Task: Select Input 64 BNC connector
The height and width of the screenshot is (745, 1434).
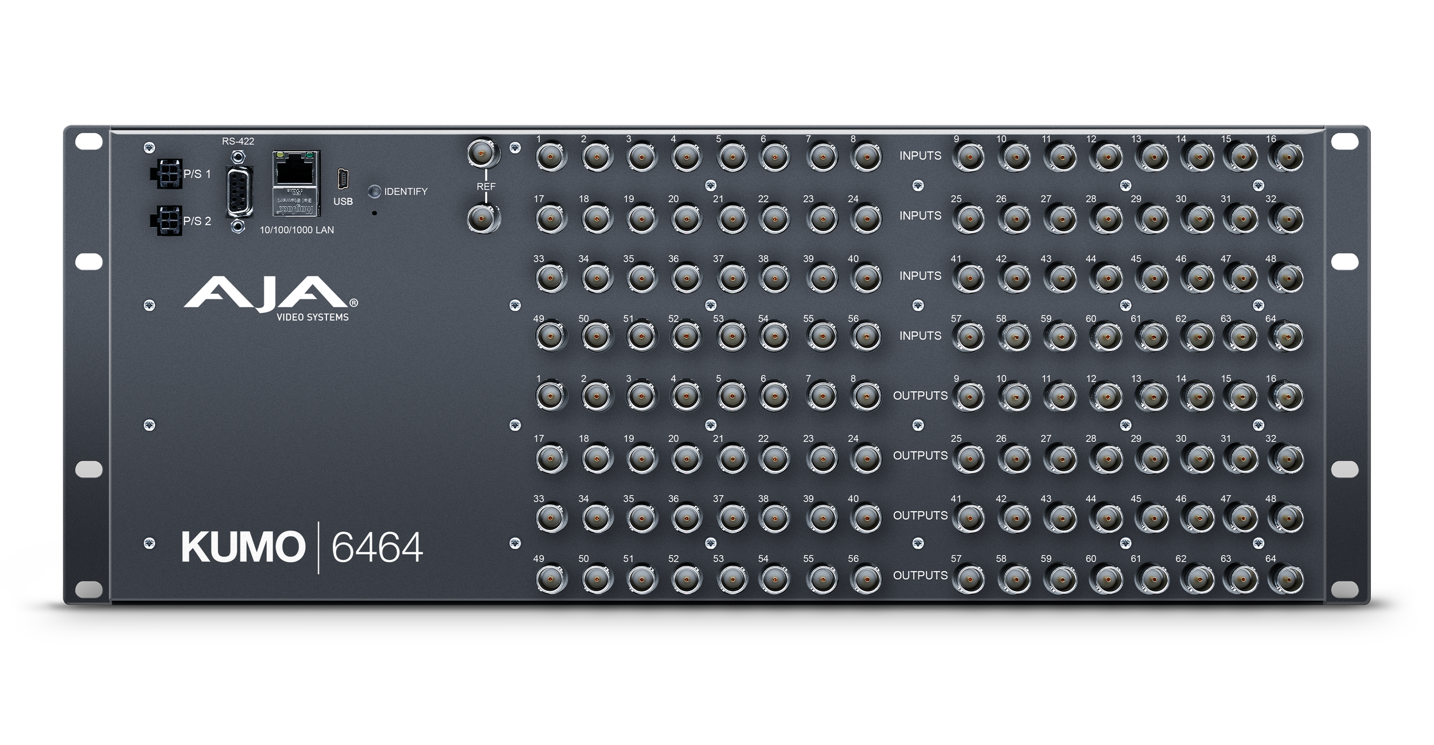Action: tap(1285, 337)
